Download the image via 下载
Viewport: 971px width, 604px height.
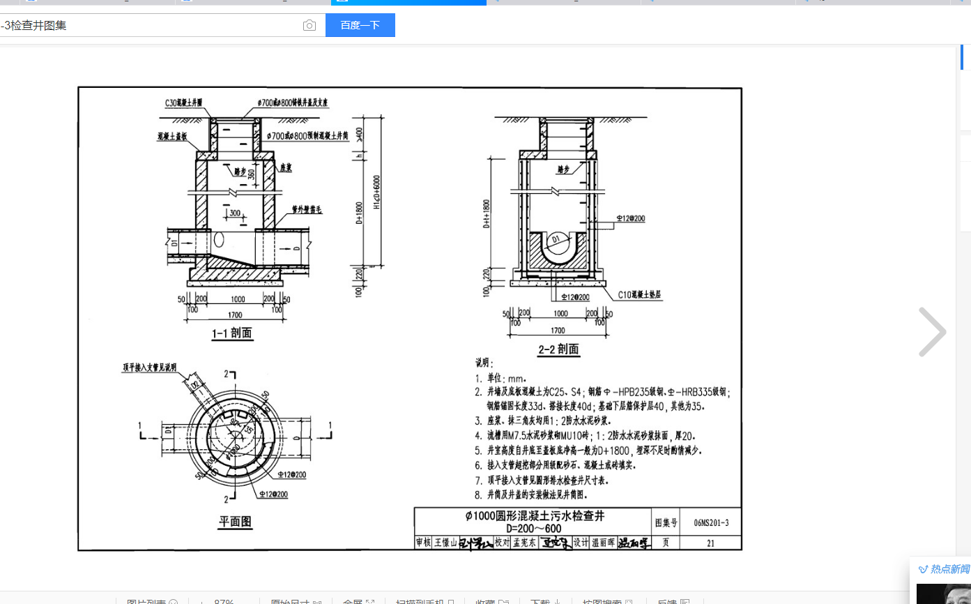546,602
